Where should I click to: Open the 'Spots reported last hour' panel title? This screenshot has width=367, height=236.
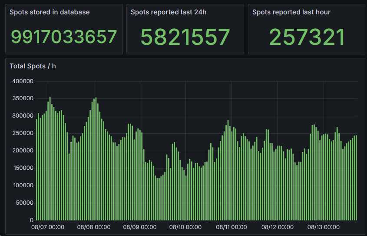291,12
